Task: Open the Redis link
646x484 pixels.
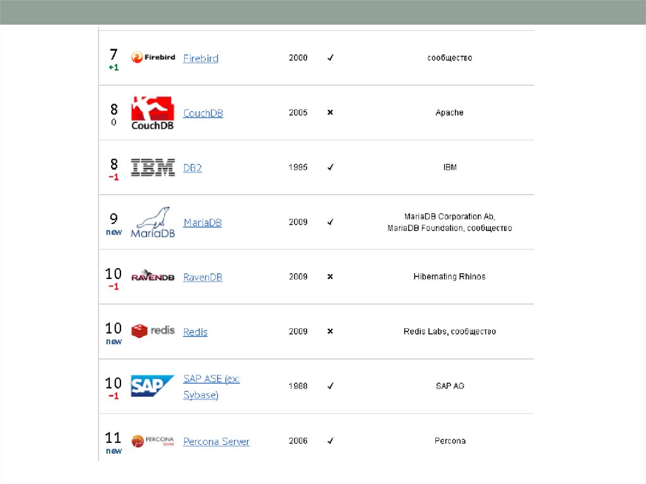Action: [195, 332]
